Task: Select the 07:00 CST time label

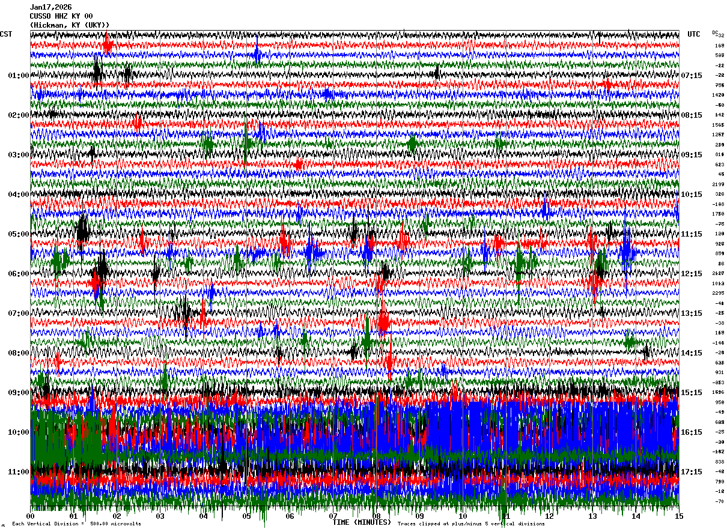Action: (x=19, y=313)
